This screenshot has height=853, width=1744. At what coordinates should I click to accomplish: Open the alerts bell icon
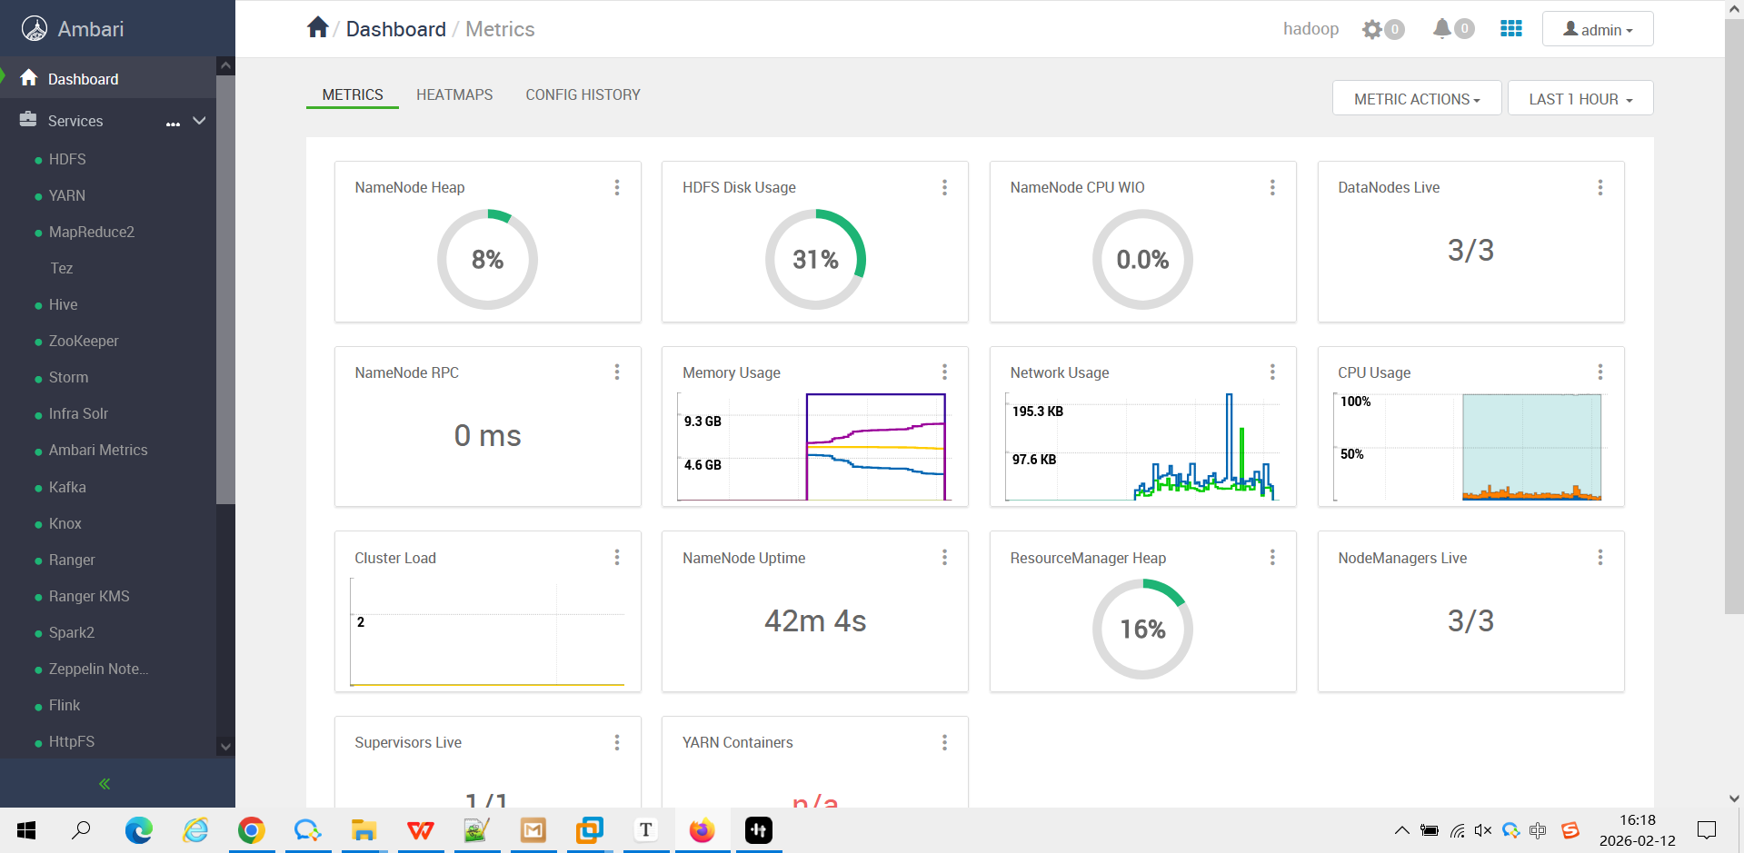coord(1442,29)
